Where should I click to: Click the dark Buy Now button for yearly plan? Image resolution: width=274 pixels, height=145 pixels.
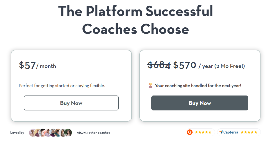tap(200, 103)
